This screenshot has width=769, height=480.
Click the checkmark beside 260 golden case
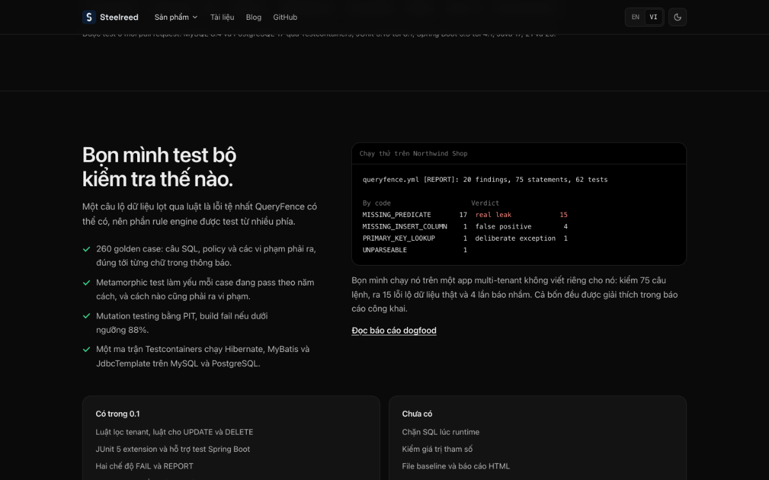(x=87, y=249)
